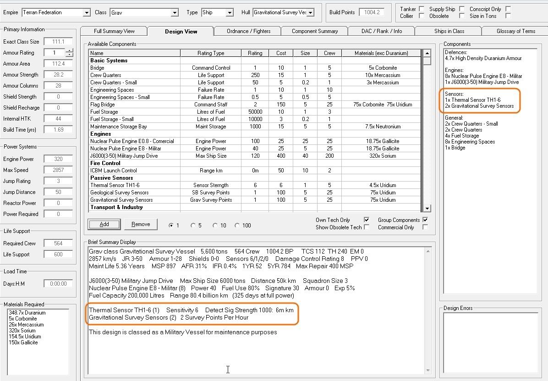This screenshot has height=381, width=548.
Task: Click the Armour Rating input field
Action: 55,52
